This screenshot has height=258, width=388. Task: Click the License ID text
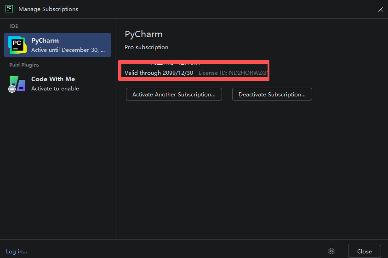[233, 73]
